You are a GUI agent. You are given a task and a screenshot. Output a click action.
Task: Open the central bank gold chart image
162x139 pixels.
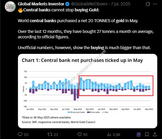88,91
